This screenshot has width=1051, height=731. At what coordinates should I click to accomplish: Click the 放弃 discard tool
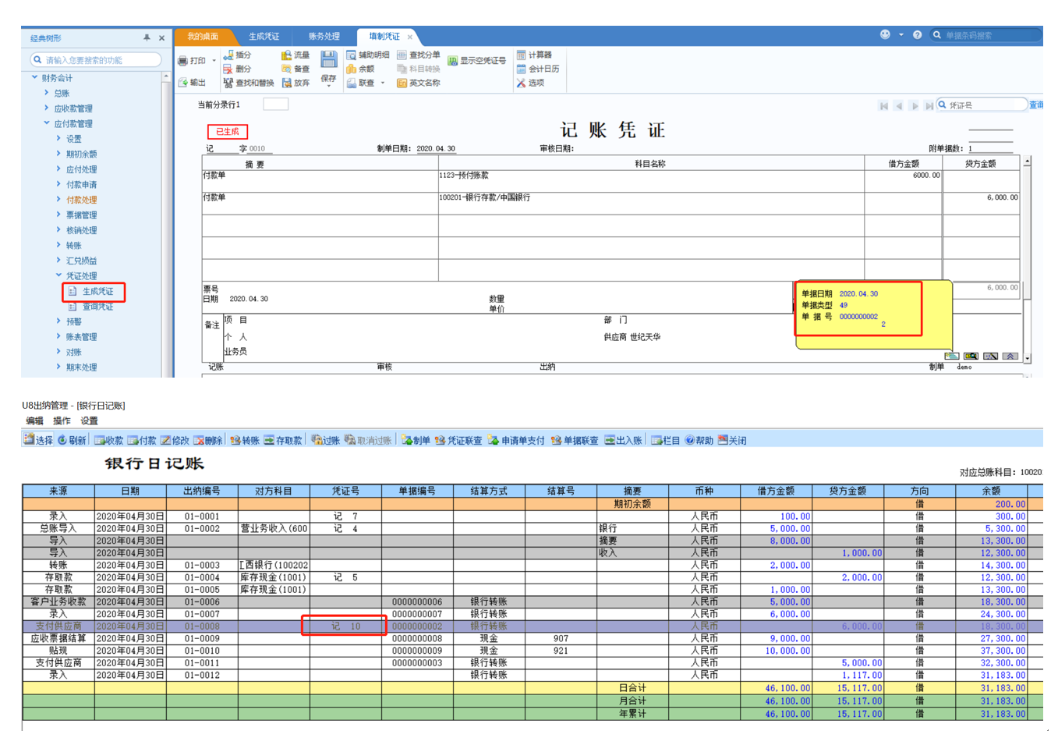(x=295, y=83)
